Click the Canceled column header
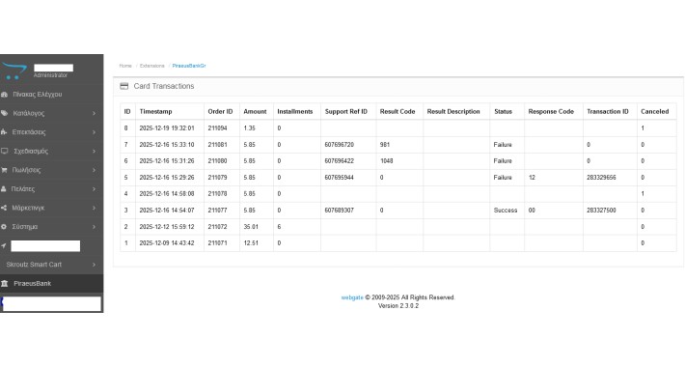Image resolution: width=685 pixels, height=367 pixels. [655, 111]
